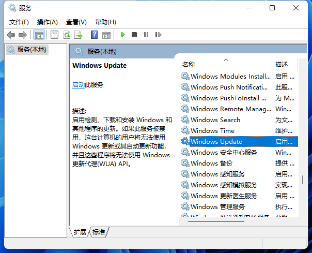Click the Export List toolbar icon
The width and height of the screenshot is (312, 253).
(x=79, y=35)
